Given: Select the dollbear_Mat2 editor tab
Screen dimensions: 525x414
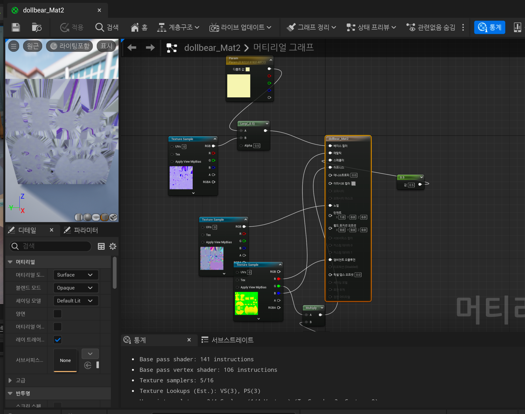Looking at the screenshot, I should coord(44,10).
